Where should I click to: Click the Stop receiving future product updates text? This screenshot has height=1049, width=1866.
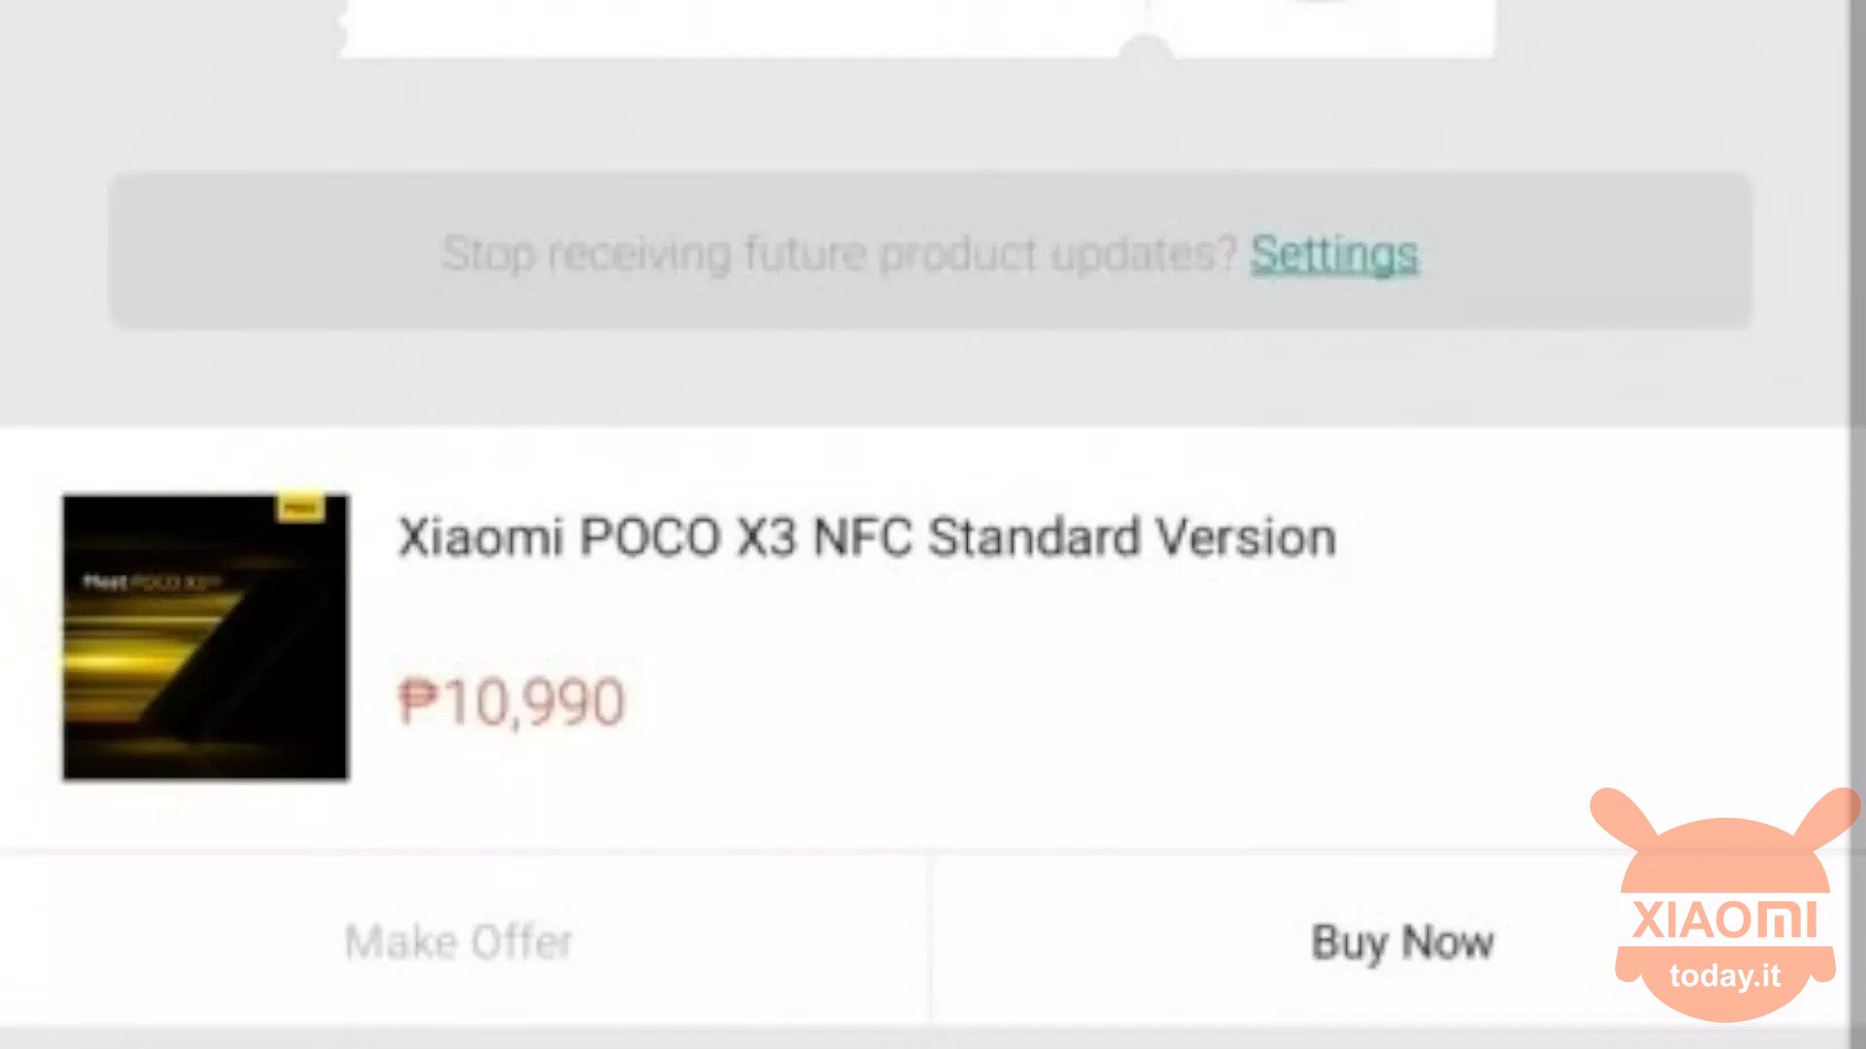click(x=839, y=254)
